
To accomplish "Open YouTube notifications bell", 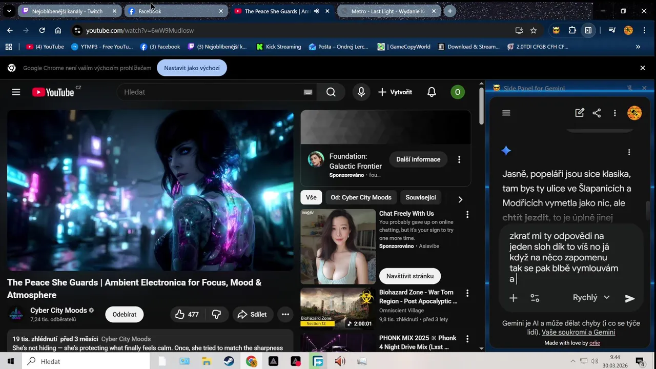I will click(432, 92).
